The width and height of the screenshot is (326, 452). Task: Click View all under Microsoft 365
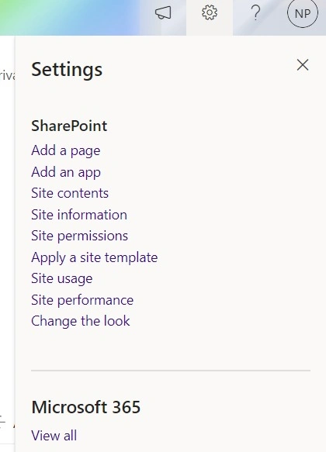click(54, 435)
